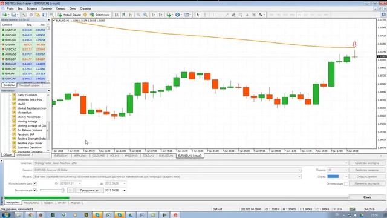Select EURUSD row in Market Watch
The width and height of the screenshot is (387, 218).
[x=24, y=40]
